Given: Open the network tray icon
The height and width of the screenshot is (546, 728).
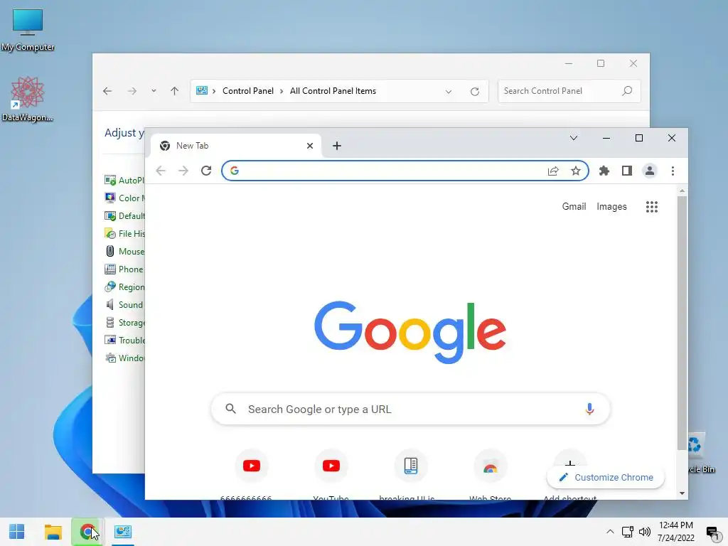Looking at the screenshot, I should pos(628,532).
